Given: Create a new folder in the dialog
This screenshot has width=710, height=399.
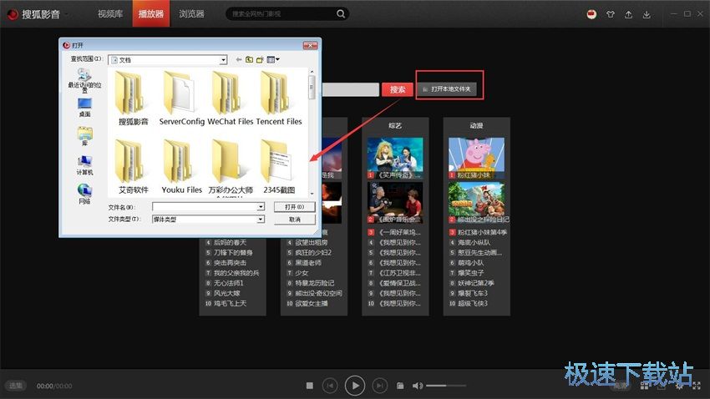Looking at the screenshot, I should (x=260, y=59).
